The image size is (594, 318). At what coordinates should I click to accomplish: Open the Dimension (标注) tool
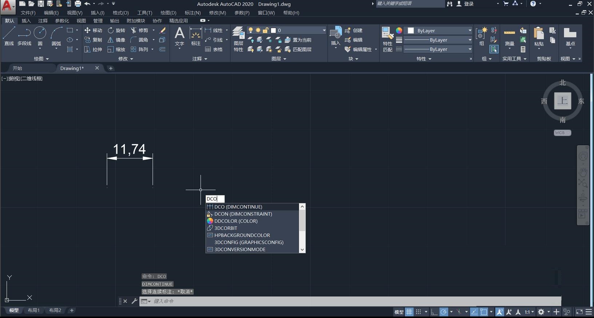click(196, 36)
